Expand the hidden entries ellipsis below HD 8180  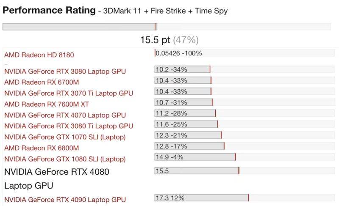(6, 63)
